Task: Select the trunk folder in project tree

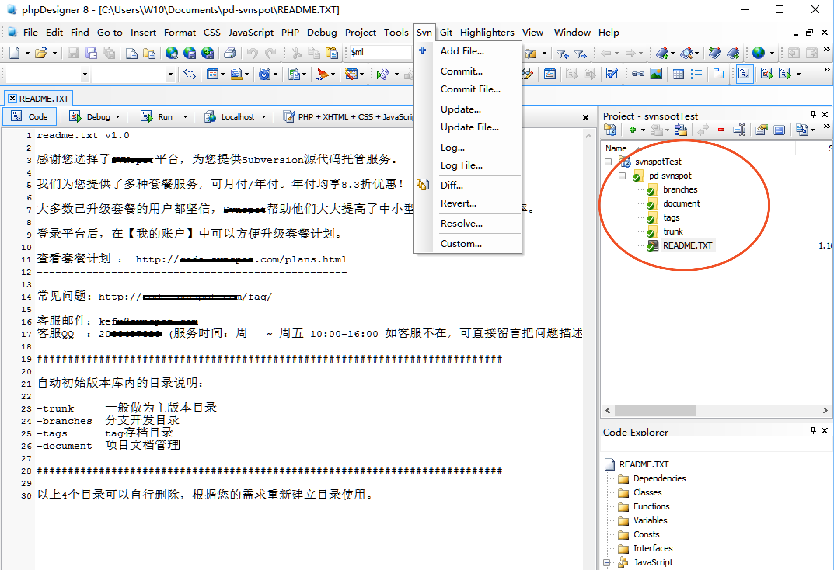Action: [673, 231]
